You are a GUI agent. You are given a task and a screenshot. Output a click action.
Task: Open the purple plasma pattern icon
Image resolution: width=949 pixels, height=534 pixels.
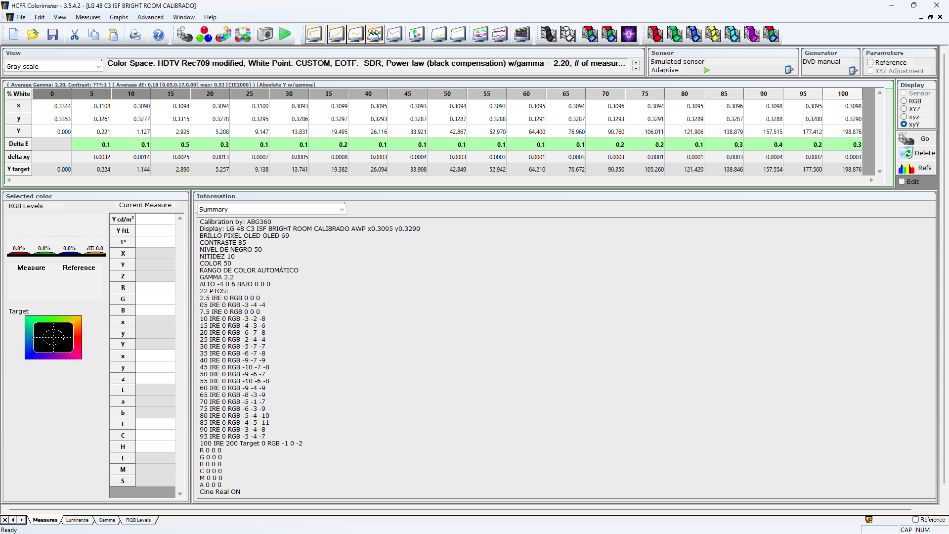[629, 35]
